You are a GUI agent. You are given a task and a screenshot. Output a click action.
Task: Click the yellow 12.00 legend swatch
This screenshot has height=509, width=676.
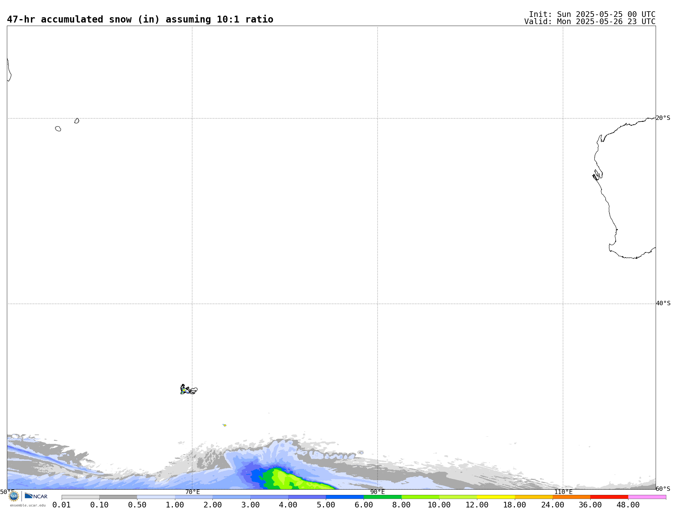(x=496, y=497)
